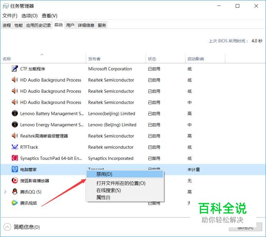Viewport: 266px width, 237px height.
Task: Click the 已启用 status of CTF 加载程序
Action: [154, 69]
